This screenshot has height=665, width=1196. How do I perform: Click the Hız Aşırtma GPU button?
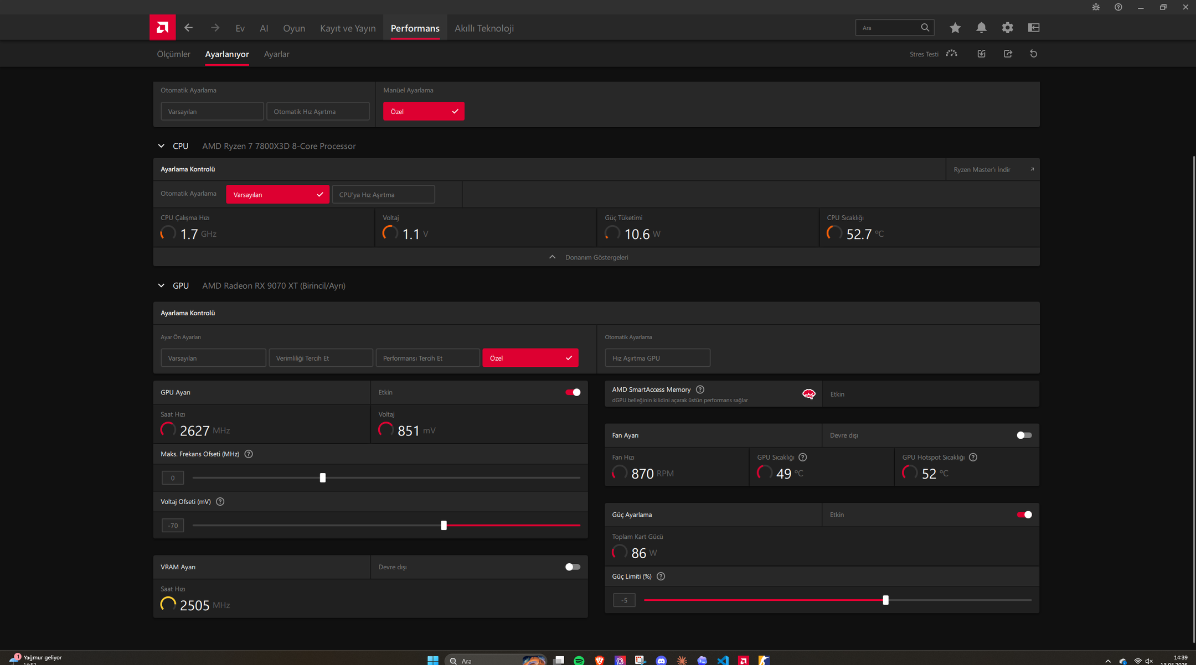[657, 358]
